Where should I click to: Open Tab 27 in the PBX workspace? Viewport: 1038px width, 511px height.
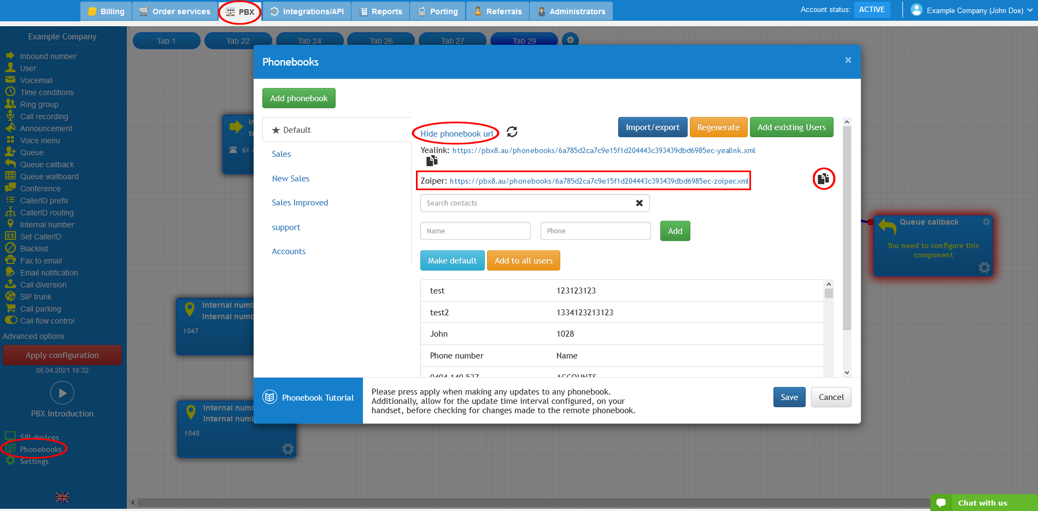452,40
